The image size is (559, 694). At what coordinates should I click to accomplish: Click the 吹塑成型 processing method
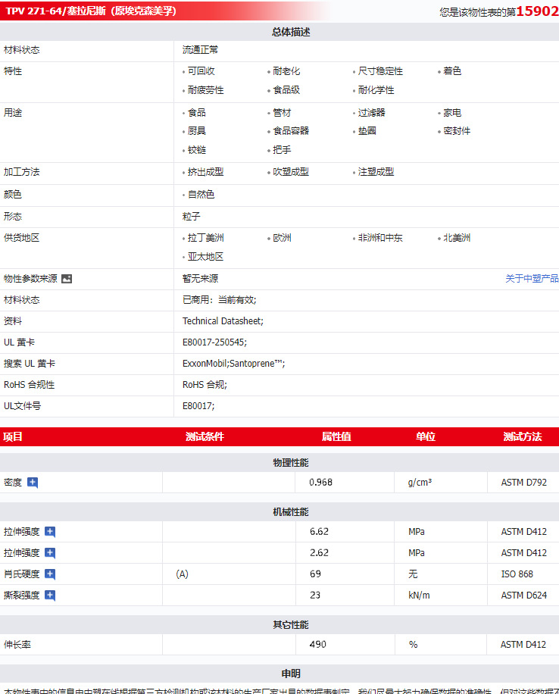click(x=291, y=172)
